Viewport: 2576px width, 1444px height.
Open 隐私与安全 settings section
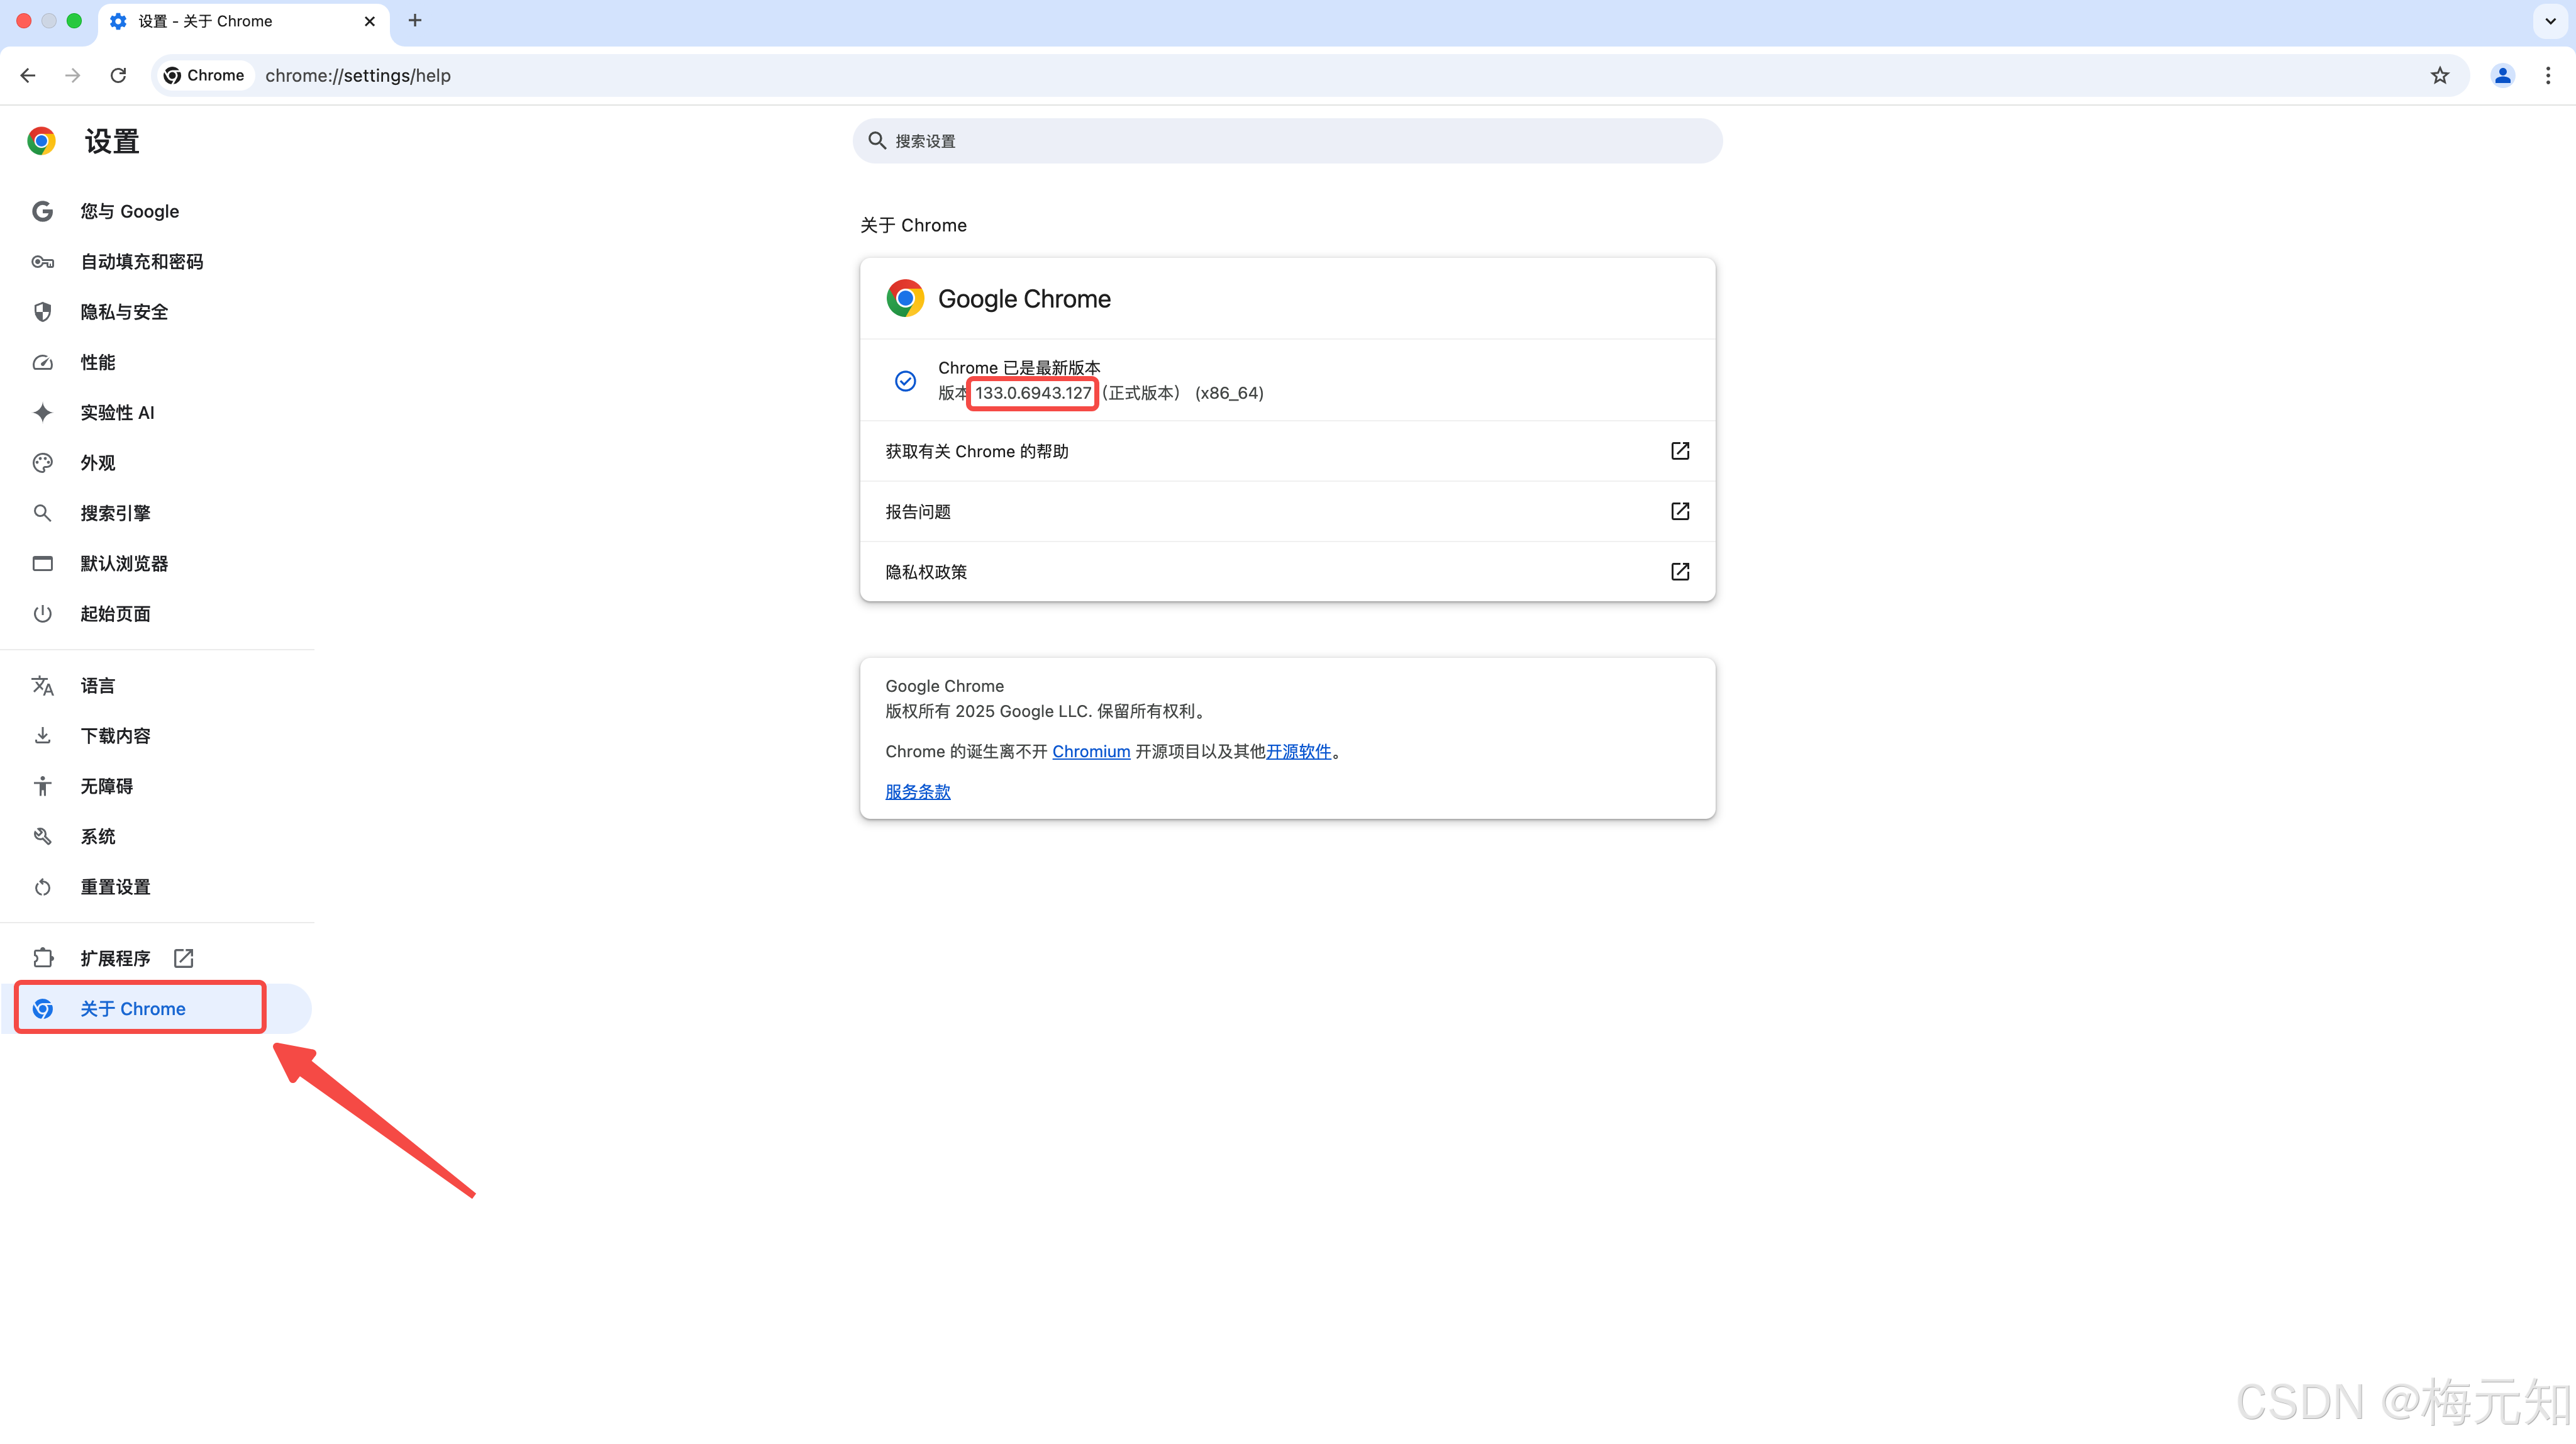(124, 312)
